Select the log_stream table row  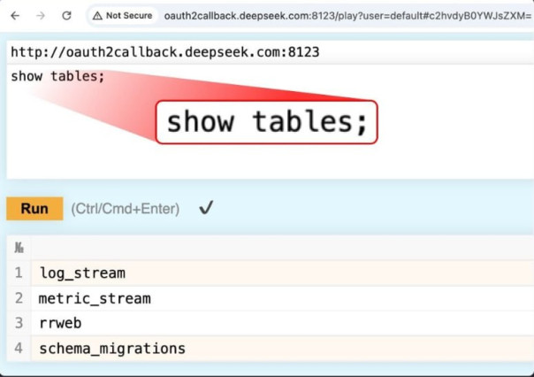pyautogui.click(x=82, y=273)
